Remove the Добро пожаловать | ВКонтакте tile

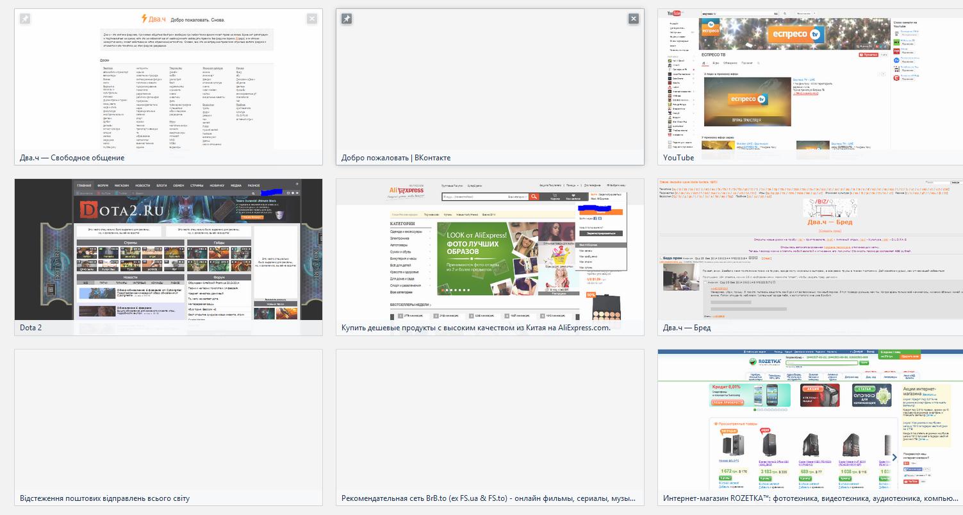pos(634,19)
